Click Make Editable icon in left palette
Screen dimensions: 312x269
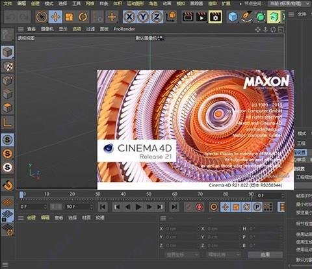point(7,34)
